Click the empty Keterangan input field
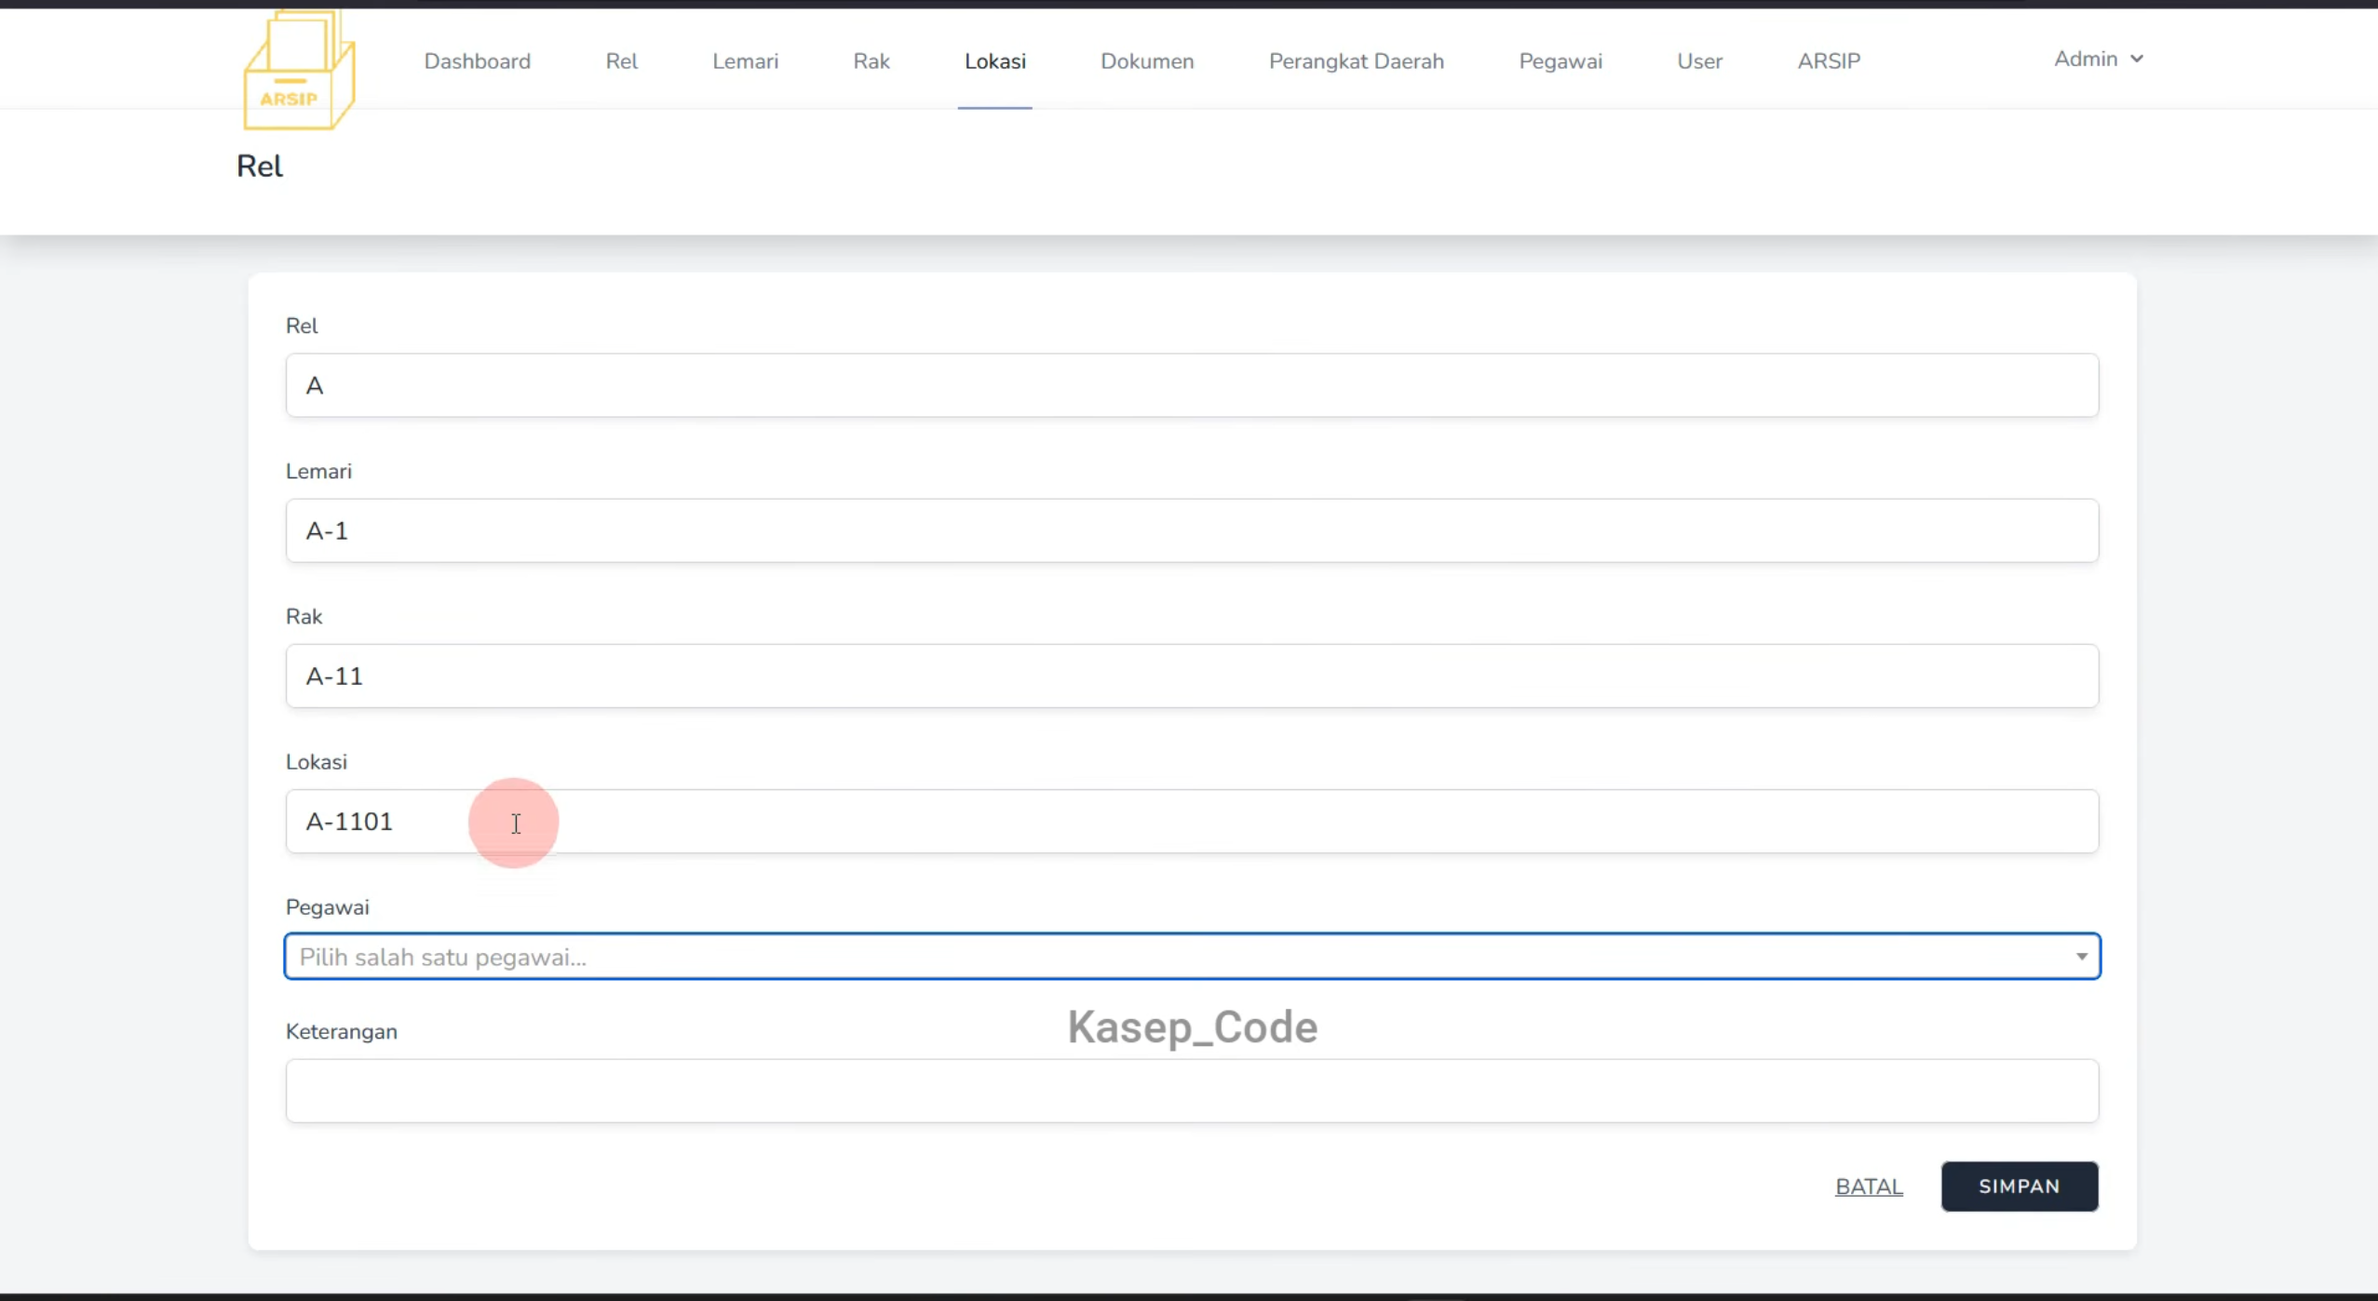2378x1301 pixels. (x=1192, y=1091)
